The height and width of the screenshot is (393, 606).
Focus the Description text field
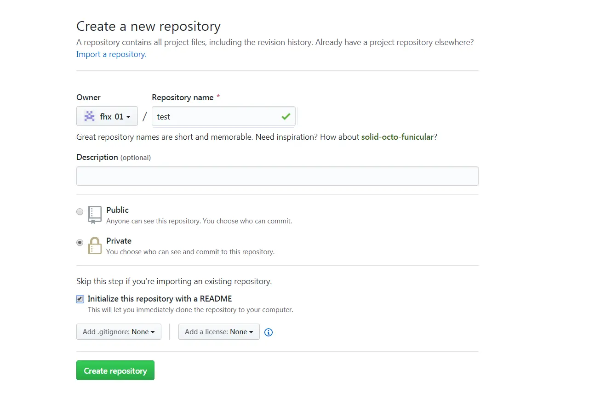pos(277,176)
